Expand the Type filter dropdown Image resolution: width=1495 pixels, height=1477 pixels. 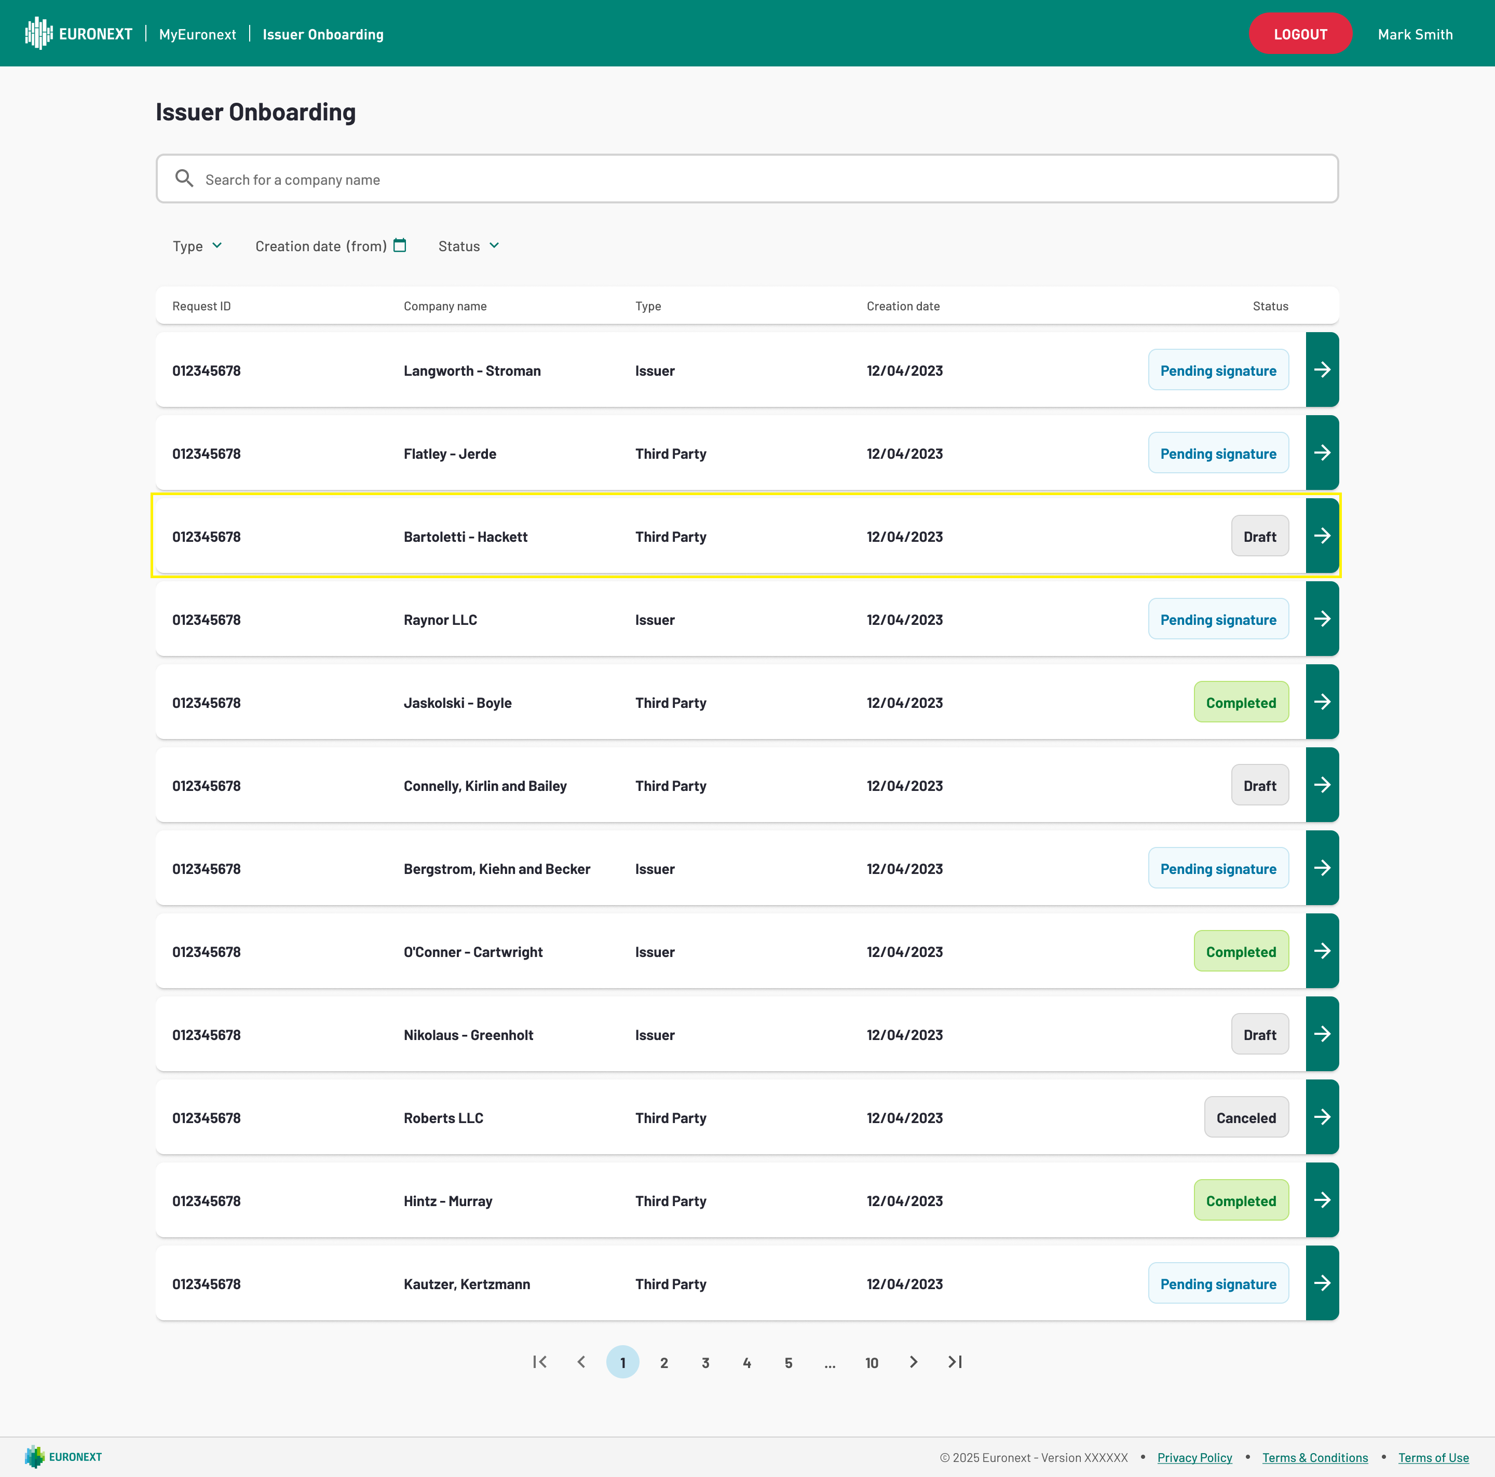click(197, 246)
